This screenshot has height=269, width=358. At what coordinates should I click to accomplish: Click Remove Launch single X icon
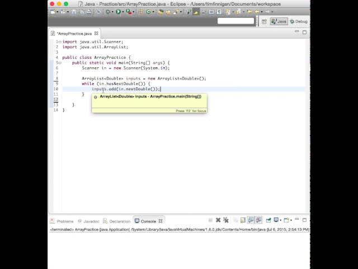(x=218, y=220)
